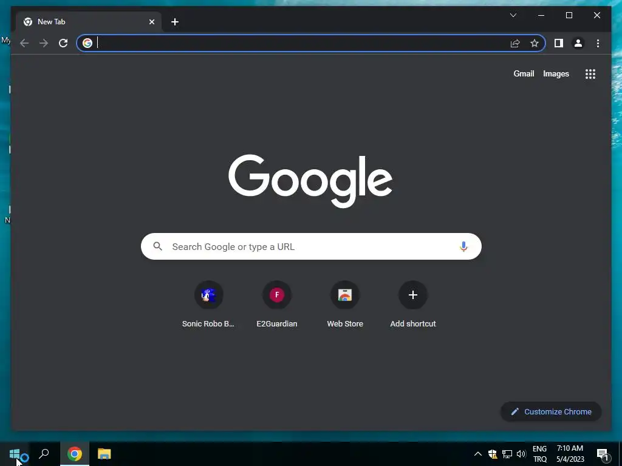Open the notification center icon
This screenshot has width=622, height=466.
[603, 454]
